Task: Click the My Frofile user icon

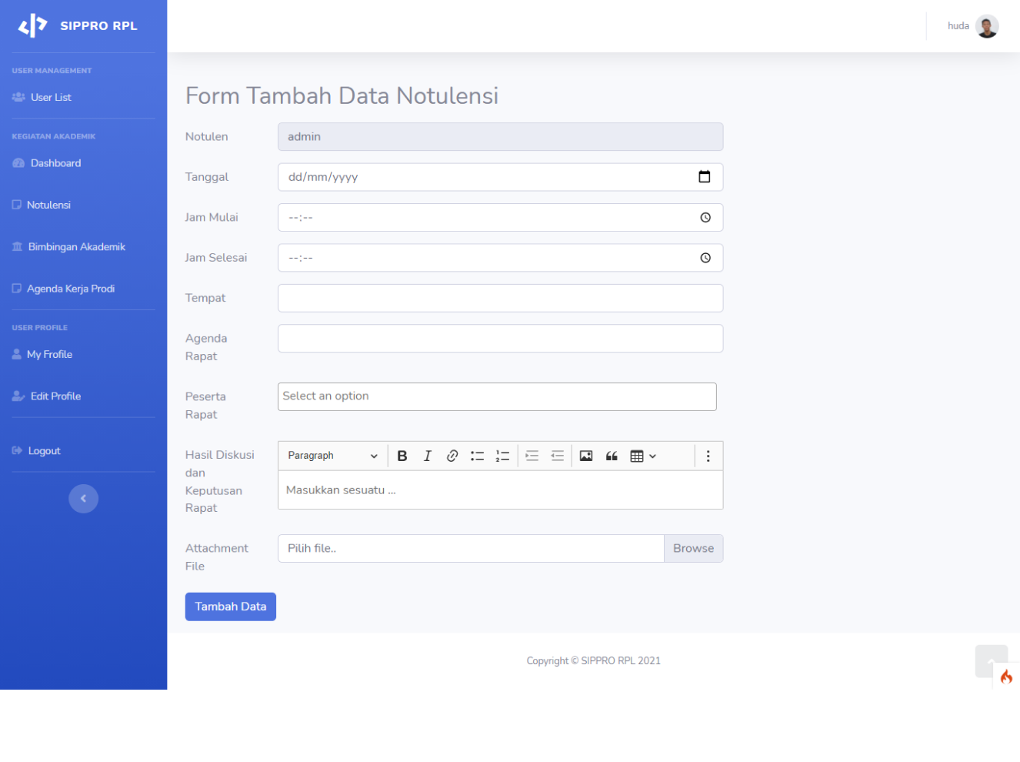Action: [x=16, y=354]
